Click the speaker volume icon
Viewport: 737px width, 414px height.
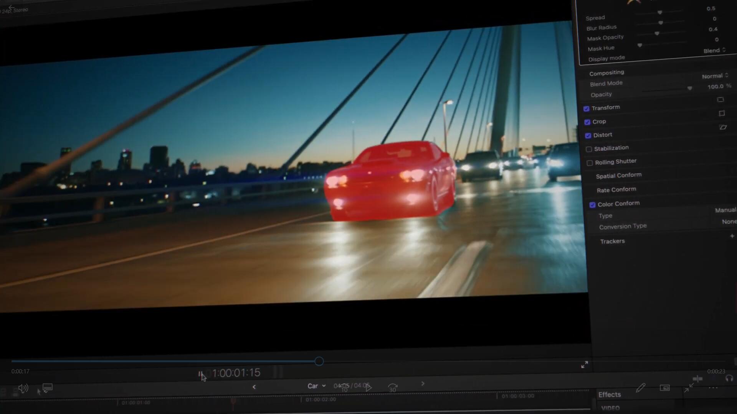23,388
